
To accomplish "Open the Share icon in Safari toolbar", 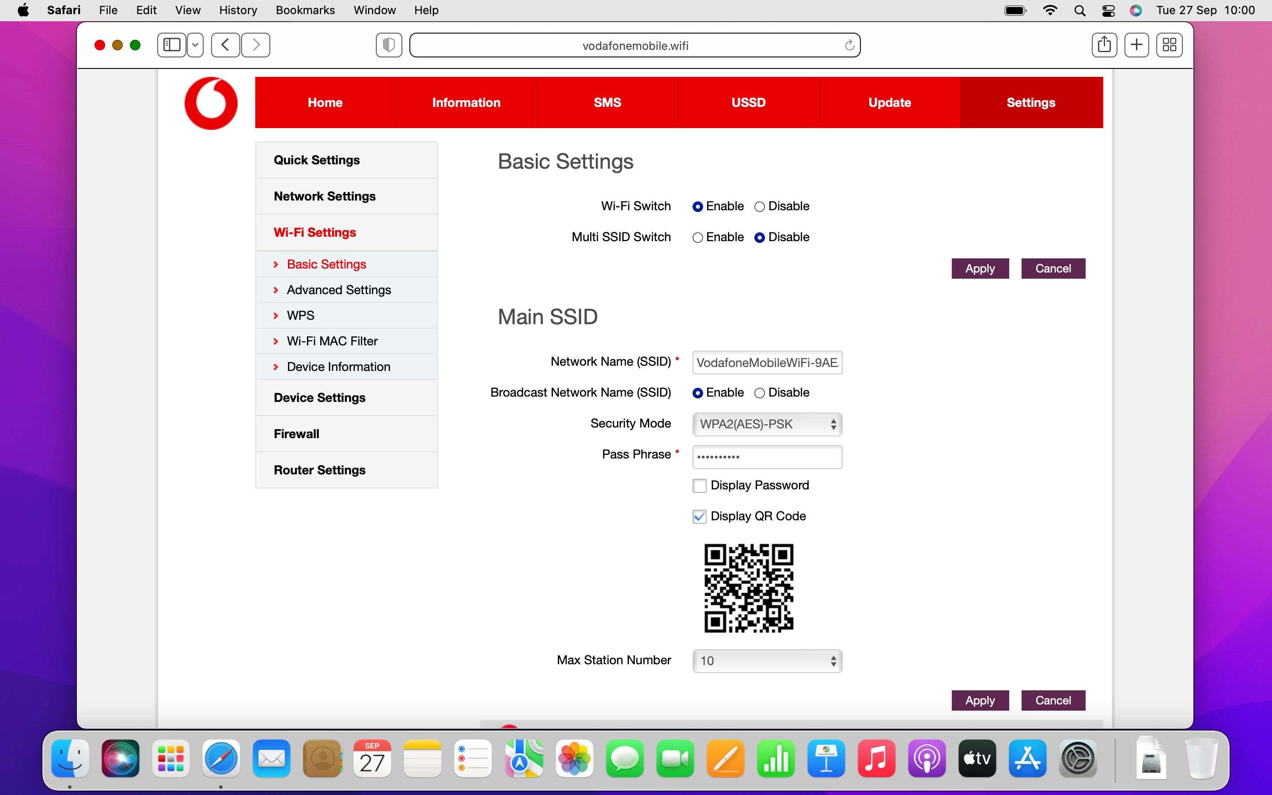I will pyautogui.click(x=1104, y=45).
